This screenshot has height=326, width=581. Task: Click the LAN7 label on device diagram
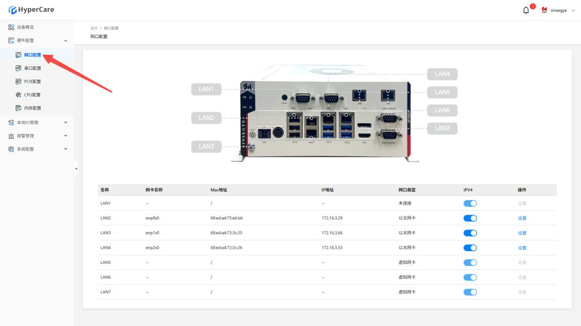coord(442,128)
